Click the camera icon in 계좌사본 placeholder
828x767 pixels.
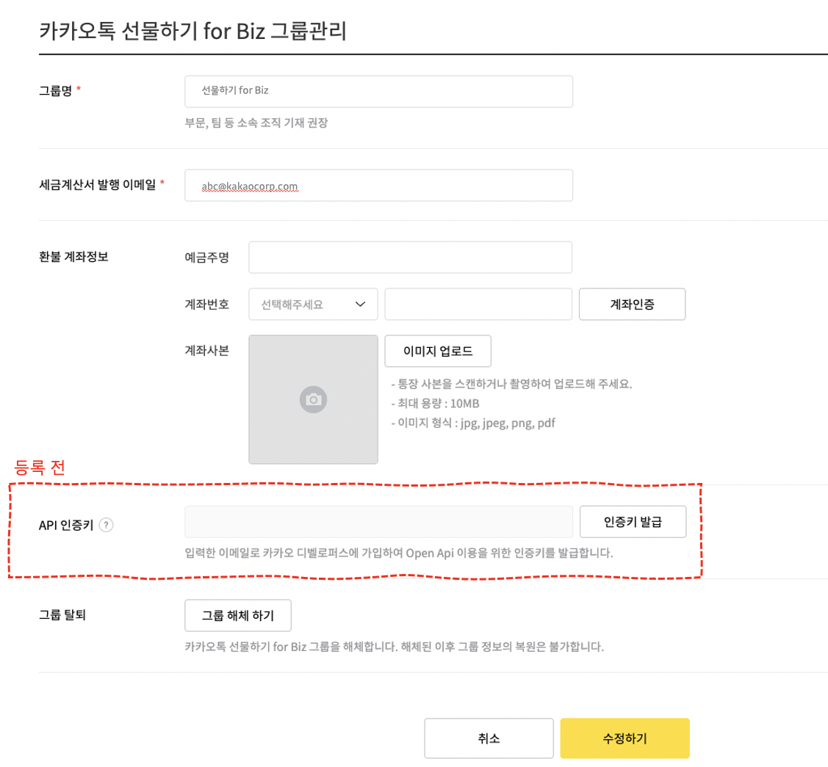pyautogui.click(x=313, y=400)
